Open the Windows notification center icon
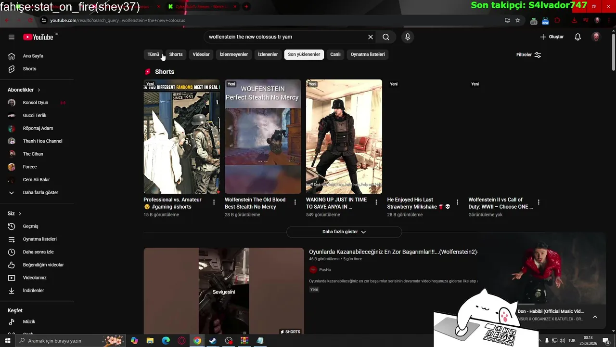The height and width of the screenshot is (347, 616). 606,341
